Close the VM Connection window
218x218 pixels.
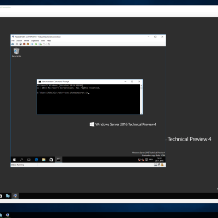[x=162, y=37]
